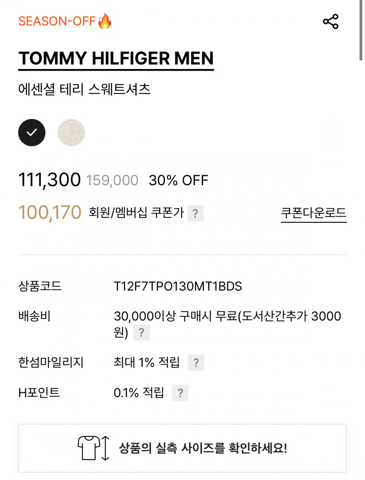Click the 쿠폰다운로드 coupon download link
The width and height of the screenshot is (365, 480).
tap(314, 213)
